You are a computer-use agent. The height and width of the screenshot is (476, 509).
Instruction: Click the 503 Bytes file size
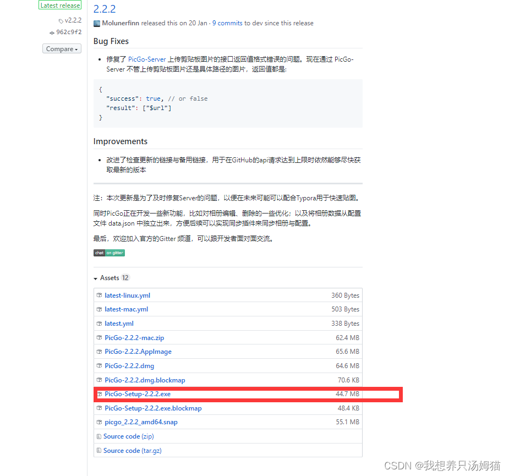pos(346,309)
